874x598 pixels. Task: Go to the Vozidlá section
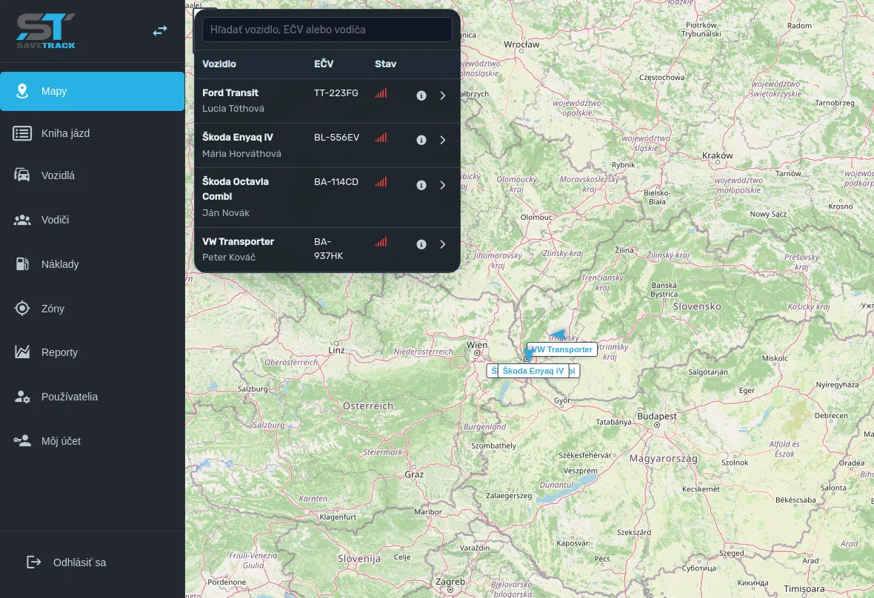(x=92, y=175)
